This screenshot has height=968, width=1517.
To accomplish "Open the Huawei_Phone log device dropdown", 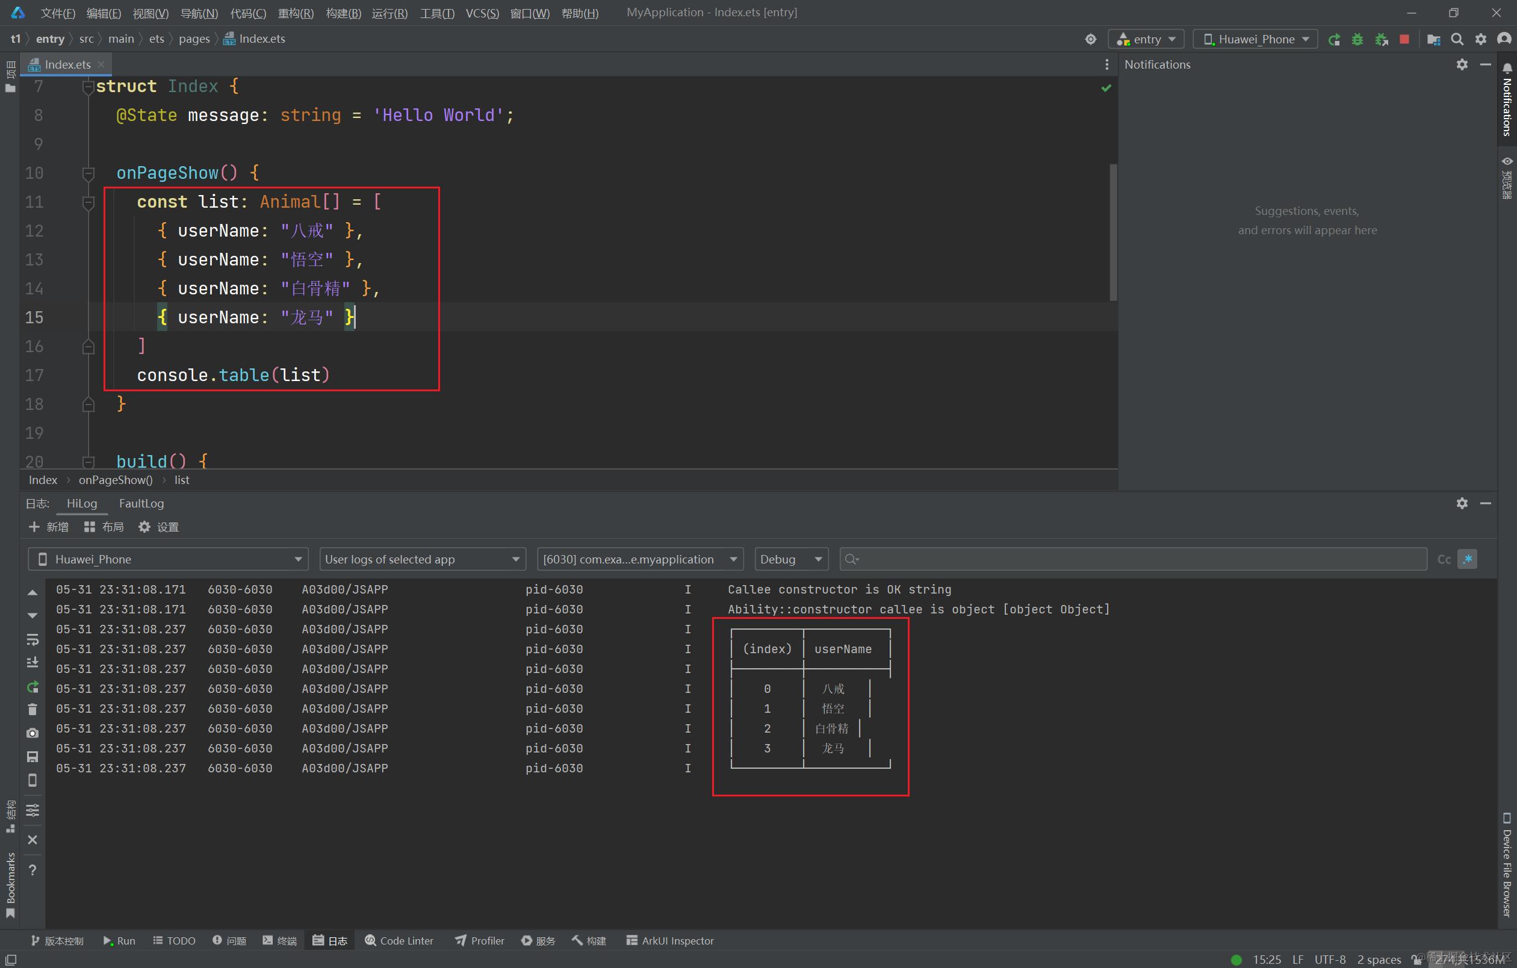I will [x=168, y=559].
